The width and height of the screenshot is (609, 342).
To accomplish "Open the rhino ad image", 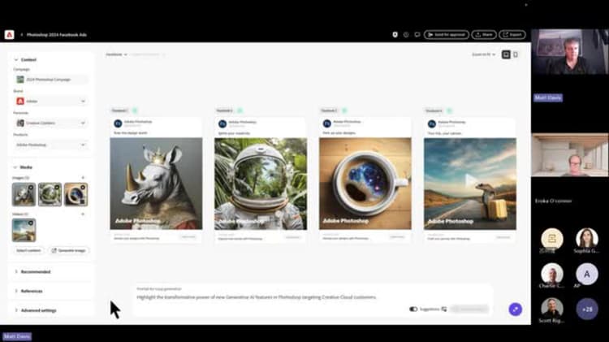I will (156, 184).
